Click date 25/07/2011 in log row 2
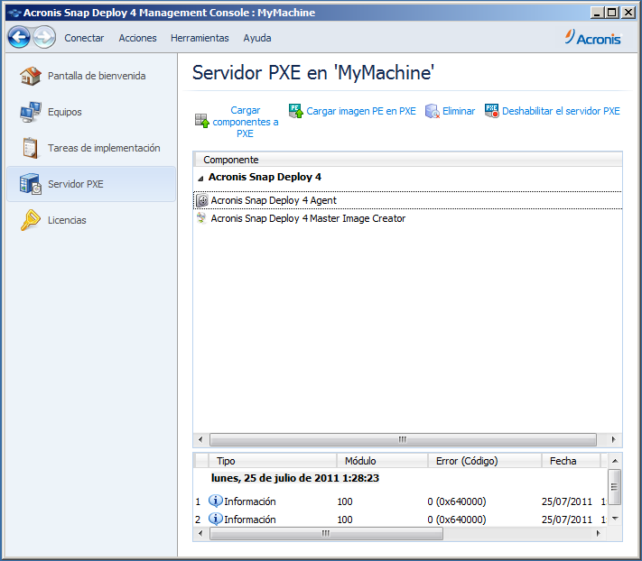Image resolution: width=642 pixels, height=561 pixels. pyautogui.click(x=567, y=520)
